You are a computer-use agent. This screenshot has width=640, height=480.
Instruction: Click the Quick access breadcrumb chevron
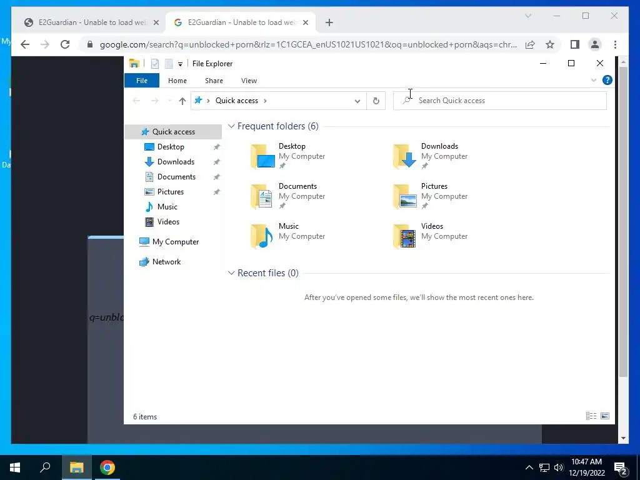click(x=265, y=101)
